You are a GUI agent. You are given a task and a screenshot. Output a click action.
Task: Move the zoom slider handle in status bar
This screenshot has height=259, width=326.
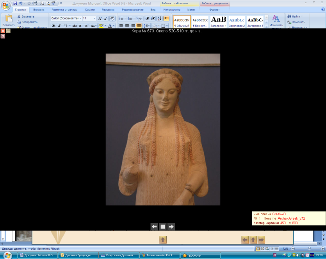[x=309, y=248]
